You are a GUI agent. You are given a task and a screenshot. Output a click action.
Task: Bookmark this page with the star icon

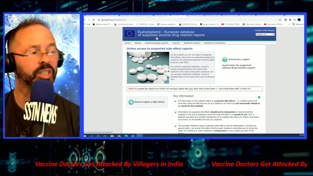click(280, 20)
